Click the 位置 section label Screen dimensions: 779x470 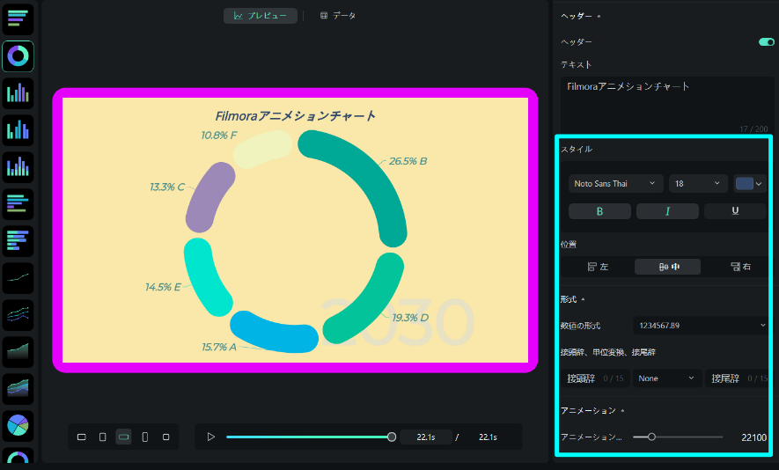pos(569,245)
